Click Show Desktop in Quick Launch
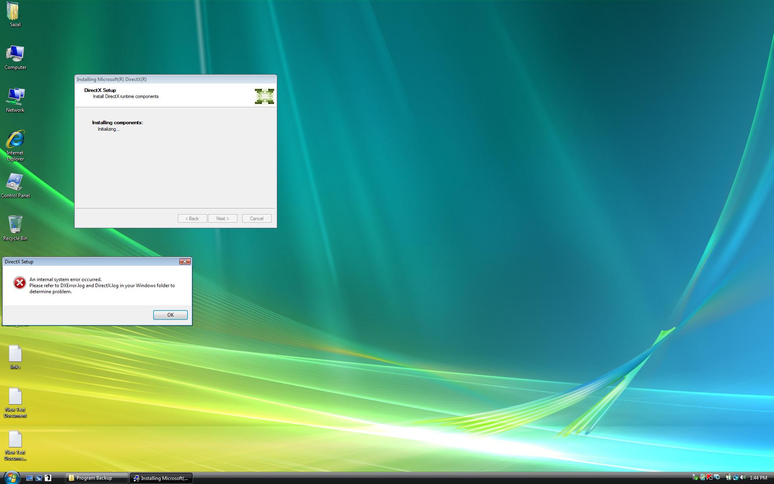The width and height of the screenshot is (774, 484). click(29, 478)
